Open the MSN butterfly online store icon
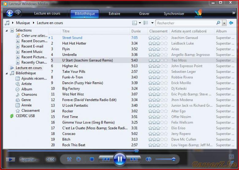The width and height of the screenshot is (239, 170). 198,13
